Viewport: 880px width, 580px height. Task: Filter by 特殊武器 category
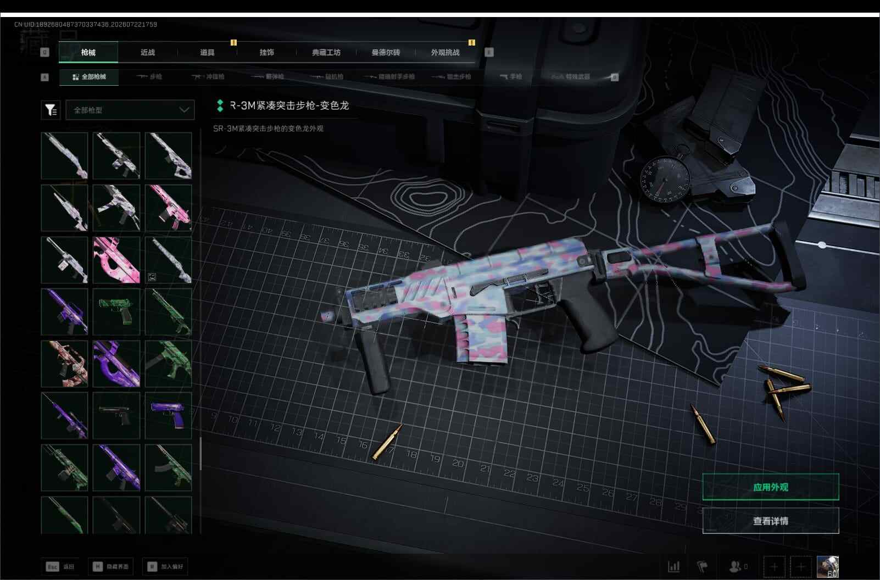click(x=571, y=77)
